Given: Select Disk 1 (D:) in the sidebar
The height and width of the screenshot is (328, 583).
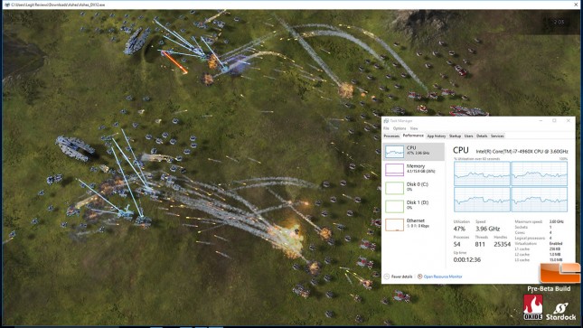Looking at the screenshot, I should click(413, 206).
